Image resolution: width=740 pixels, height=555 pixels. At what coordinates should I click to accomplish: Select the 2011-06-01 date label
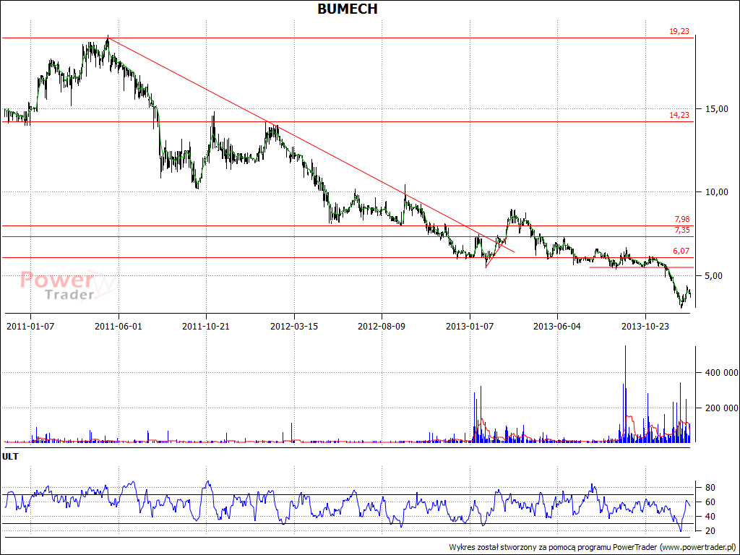(x=119, y=326)
